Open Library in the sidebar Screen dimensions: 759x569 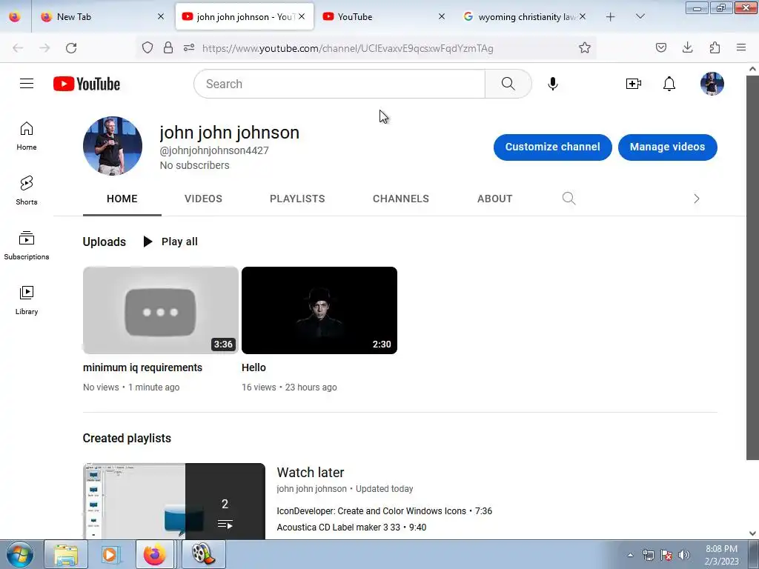click(x=27, y=301)
